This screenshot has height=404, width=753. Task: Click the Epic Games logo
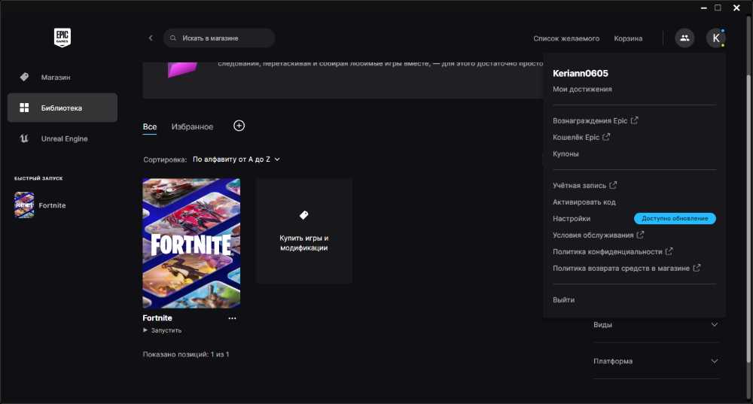pyautogui.click(x=62, y=38)
